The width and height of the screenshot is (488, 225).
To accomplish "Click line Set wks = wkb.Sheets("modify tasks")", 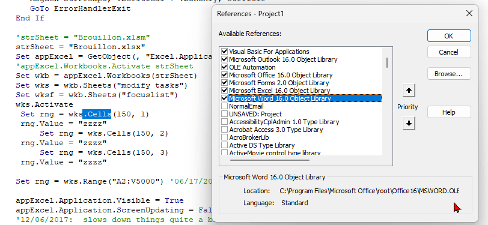I will point(102,85).
